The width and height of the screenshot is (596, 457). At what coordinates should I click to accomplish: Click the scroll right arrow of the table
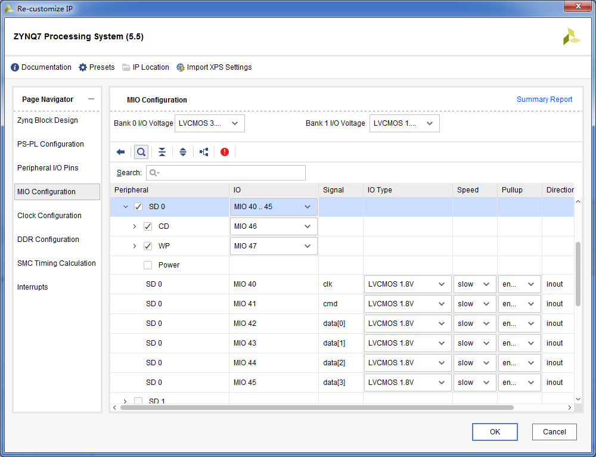tap(569, 408)
